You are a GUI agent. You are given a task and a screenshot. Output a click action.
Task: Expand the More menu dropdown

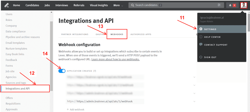(x=118, y=5)
